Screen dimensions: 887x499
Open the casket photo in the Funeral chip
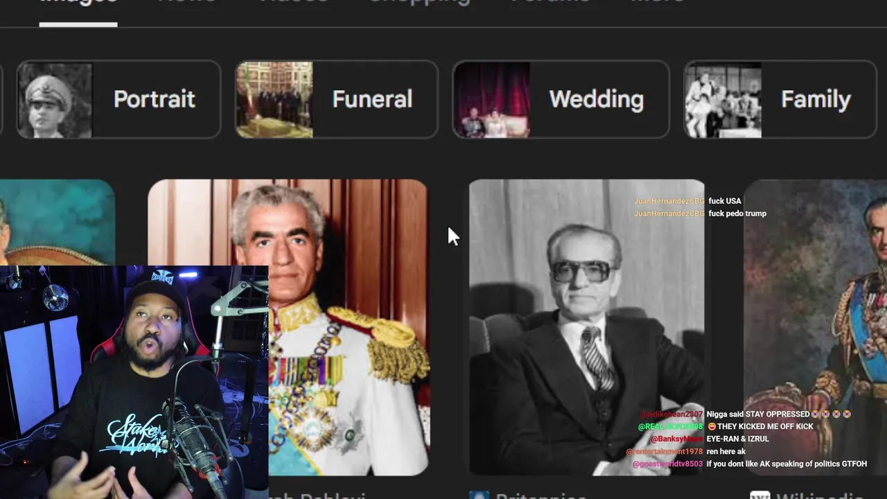tap(274, 100)
